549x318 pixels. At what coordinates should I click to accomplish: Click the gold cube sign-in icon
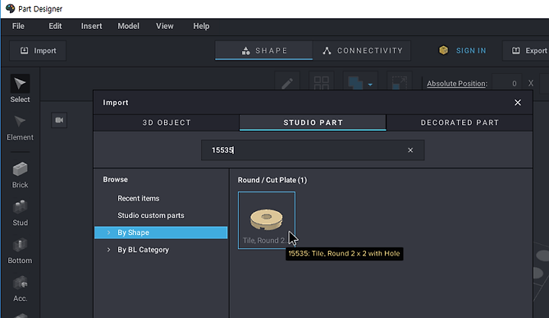tap(443, 50)
